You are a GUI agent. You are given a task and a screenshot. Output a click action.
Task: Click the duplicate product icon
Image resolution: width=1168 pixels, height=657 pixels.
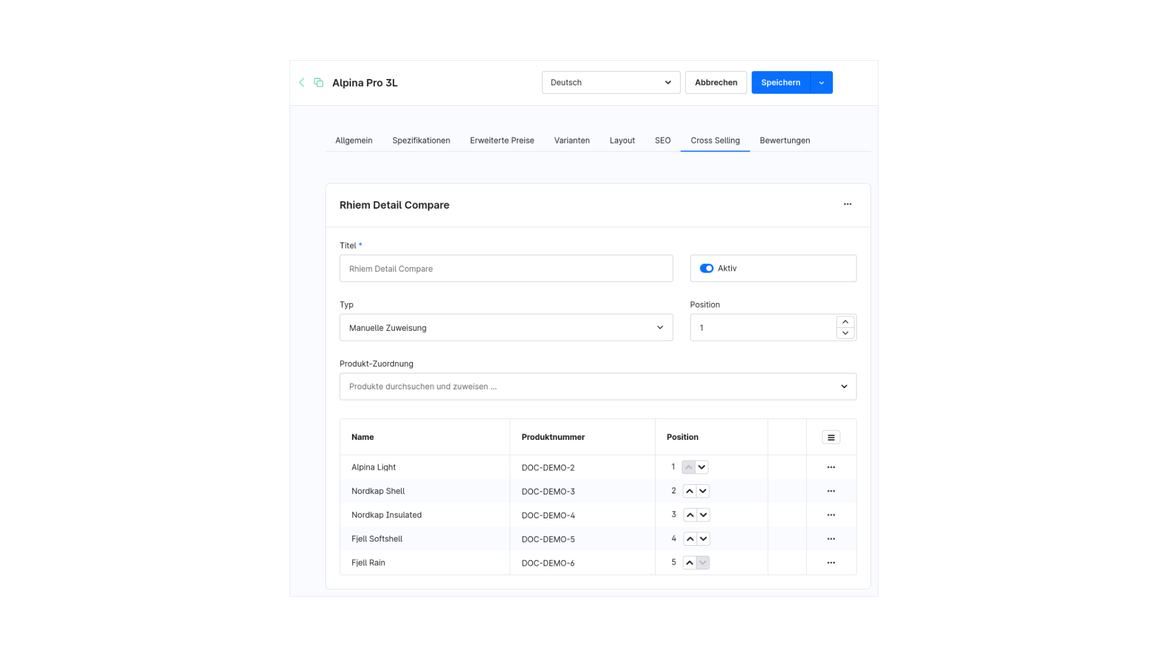pyautogui.click(x=318, y=82)
